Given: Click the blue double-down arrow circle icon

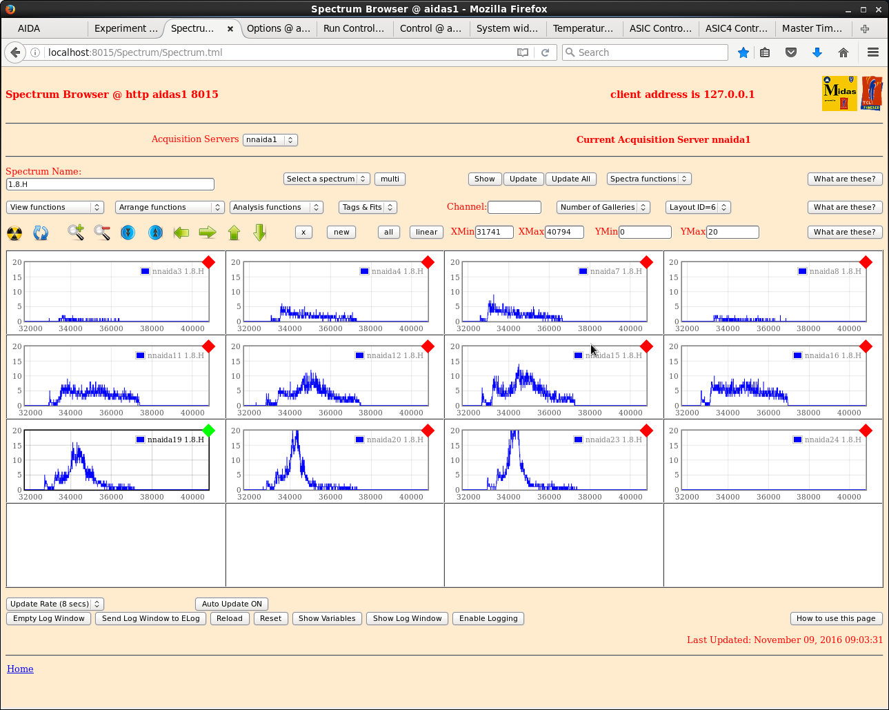Looking at the screenshot, I should coord(128,233).
